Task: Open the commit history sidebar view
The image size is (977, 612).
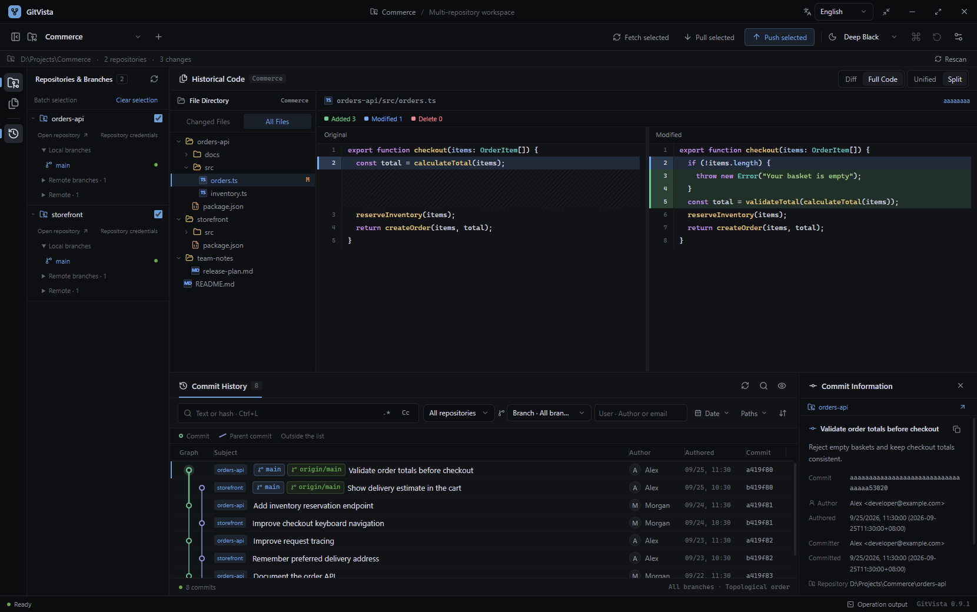Action: coord(14,134)
